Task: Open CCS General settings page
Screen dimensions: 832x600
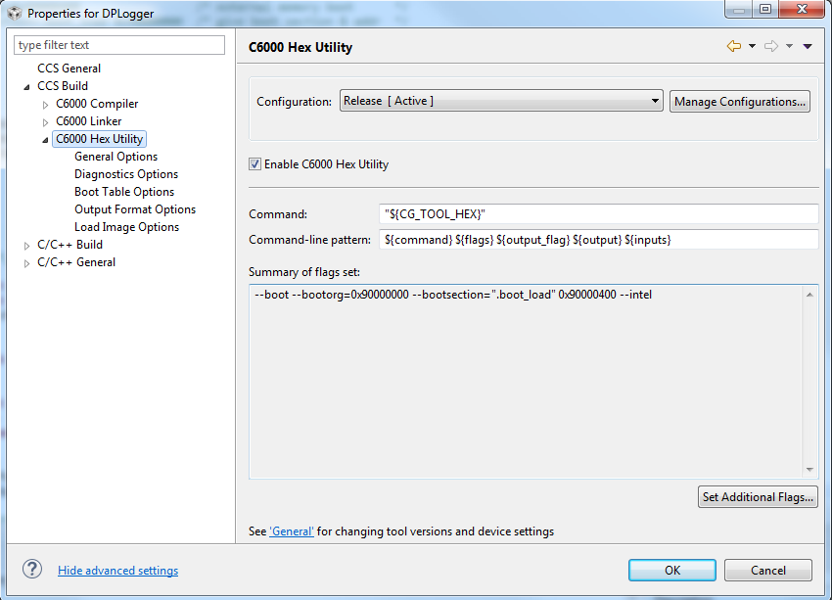Action: point(69,69)
